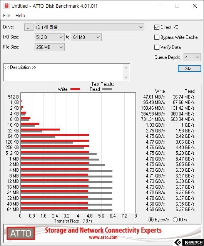
Task: Click the description box up arrow
Action: (126, 68)
